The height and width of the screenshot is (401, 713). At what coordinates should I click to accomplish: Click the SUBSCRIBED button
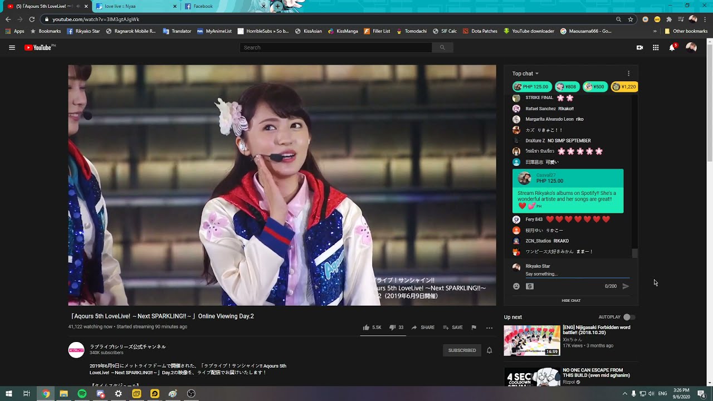[x=462, y=350]
